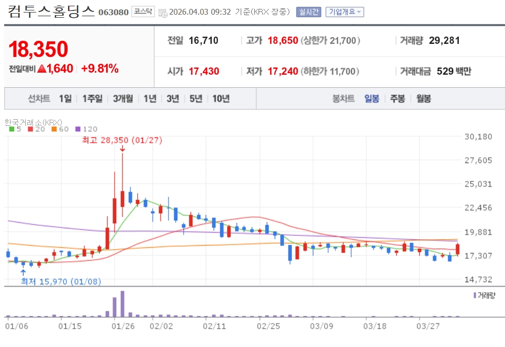The image size is (505, 347).
Task: Click the opening price value 17,430
Action: [204, 71]
